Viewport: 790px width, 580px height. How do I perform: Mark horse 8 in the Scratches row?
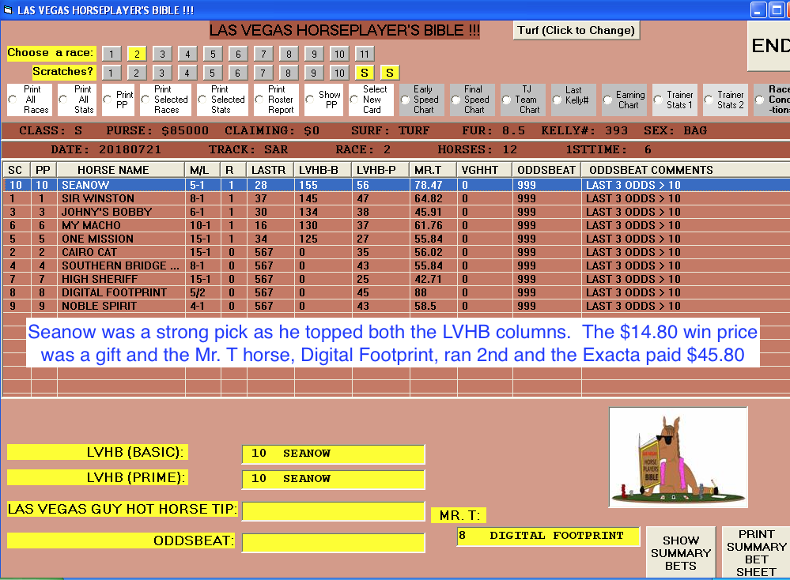(x=288, y=73)
